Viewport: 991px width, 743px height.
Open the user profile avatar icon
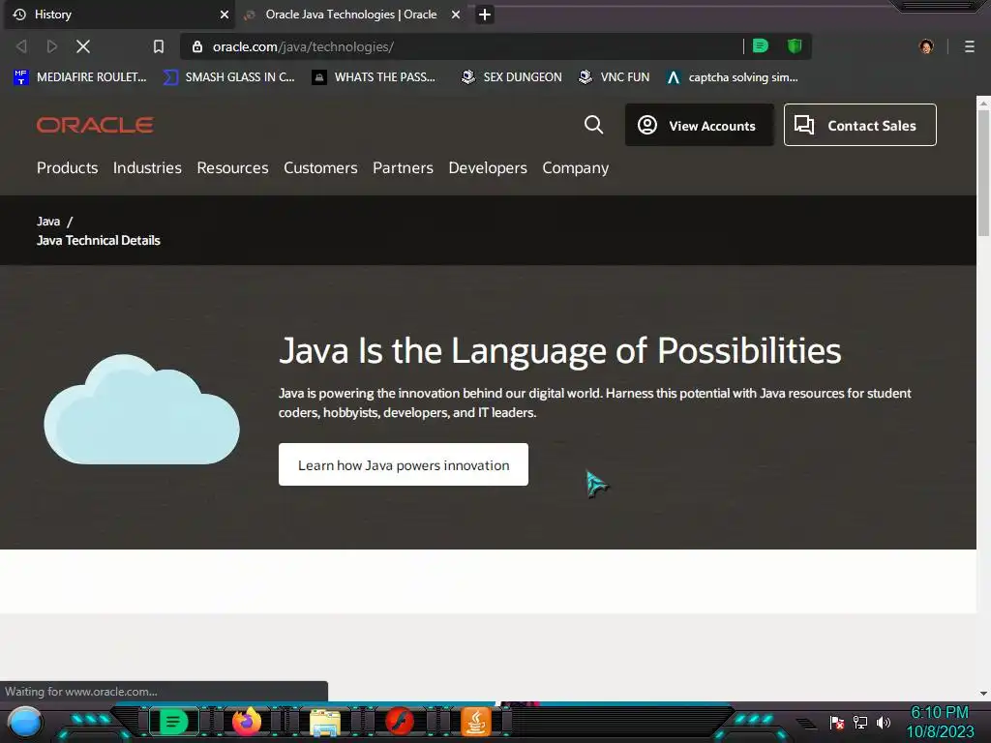926,46
